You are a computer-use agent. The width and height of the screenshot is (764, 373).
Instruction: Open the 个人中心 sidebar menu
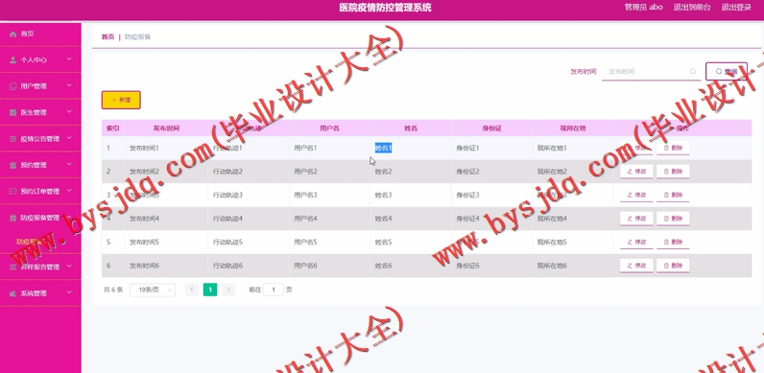click(x=40, y=60)
